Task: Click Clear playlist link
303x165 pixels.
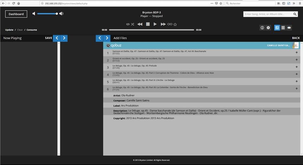Action: [x=20, y=30]
